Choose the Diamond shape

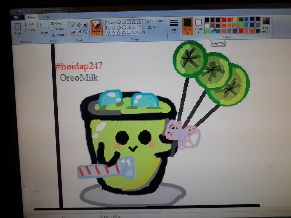(x=113, y=28)
